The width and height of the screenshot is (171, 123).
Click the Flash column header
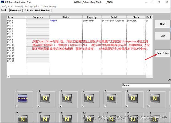tap(136, 17)
